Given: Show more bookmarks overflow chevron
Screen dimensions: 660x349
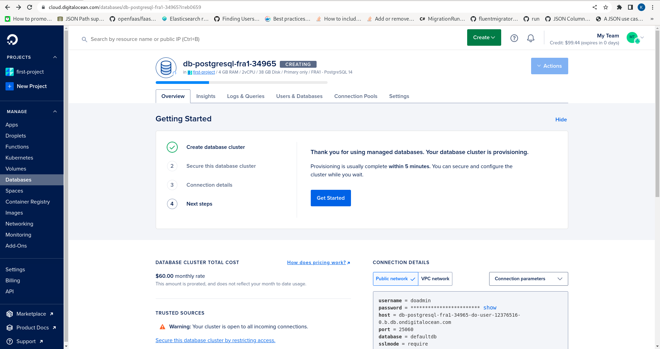Looking at the screenshot, I should pyautogui.click(x=652, y=19).
